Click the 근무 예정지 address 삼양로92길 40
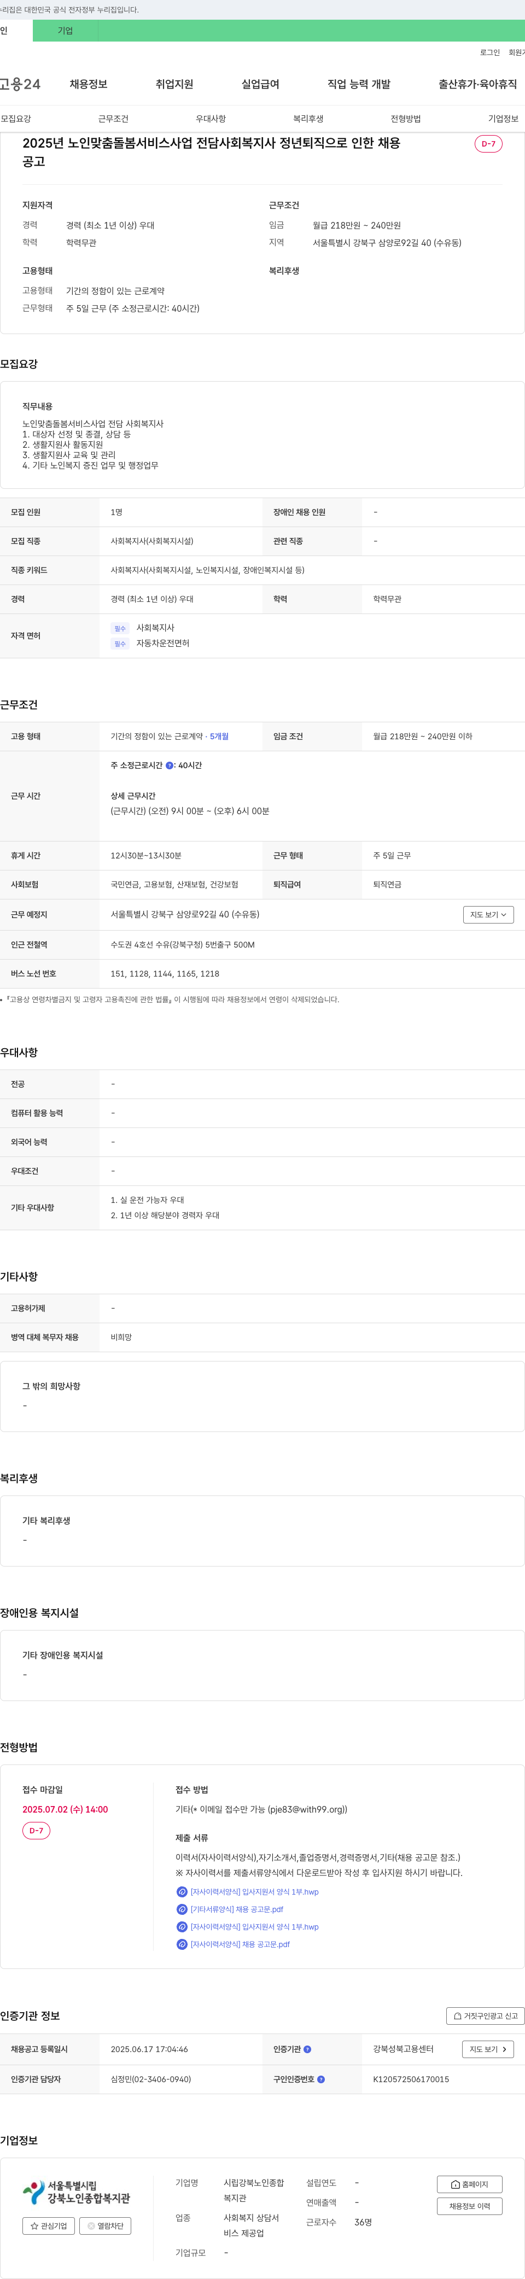This screenshot has width=525, height=2279. point(185,915)
